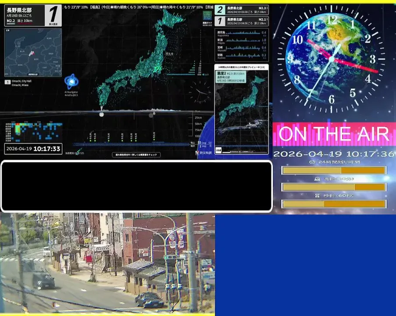Click the black caption box
This screenshot has height=316, width=396.
coord(137,186)
